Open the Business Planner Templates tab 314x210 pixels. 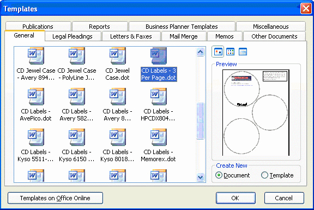[x=182, y=27]
